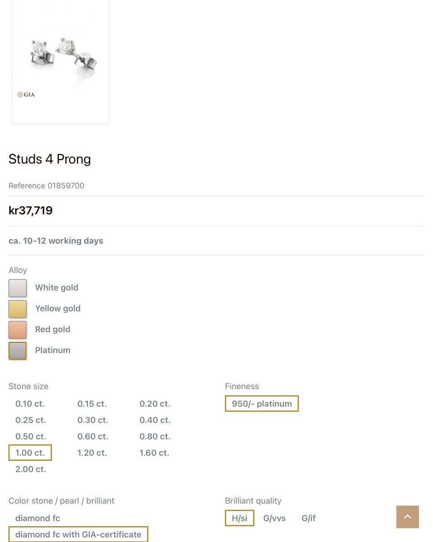Click the Yellow gold label text
The height and width of the screenshot is (542, 433).
[58, 308]
